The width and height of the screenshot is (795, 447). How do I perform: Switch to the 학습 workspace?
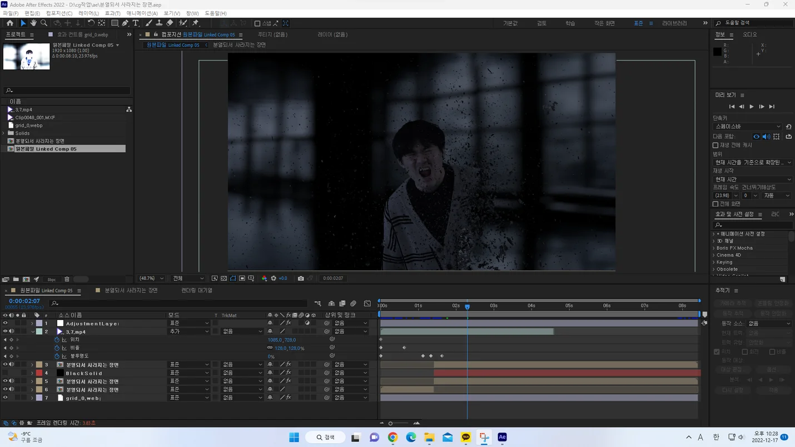coord(570,23)
